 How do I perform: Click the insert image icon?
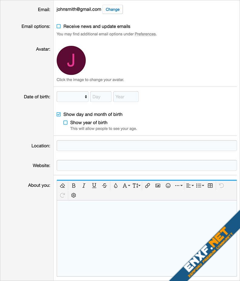point(158,186)
